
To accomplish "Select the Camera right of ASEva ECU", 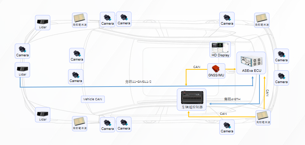I will (281, 56).
